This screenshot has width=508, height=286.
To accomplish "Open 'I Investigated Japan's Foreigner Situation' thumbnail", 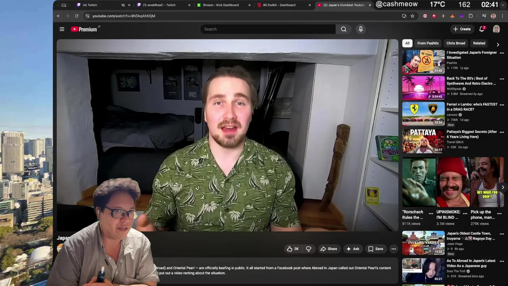I will tap(423, 62).
